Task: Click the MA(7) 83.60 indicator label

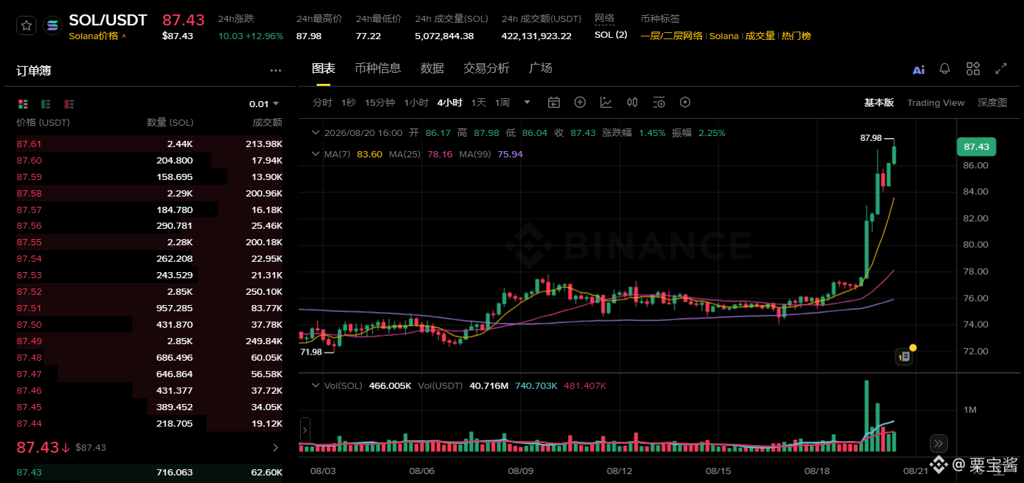Action: coord(353,154)
